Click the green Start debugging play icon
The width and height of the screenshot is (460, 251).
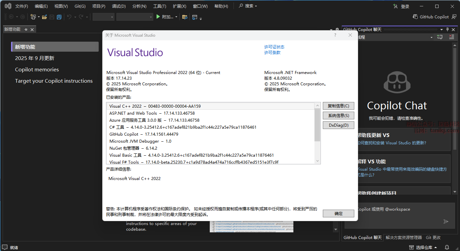coord(158,17)
